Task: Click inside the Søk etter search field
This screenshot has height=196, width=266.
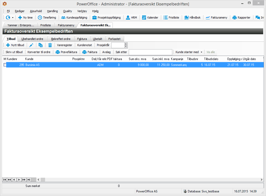Action: point(150,52)
